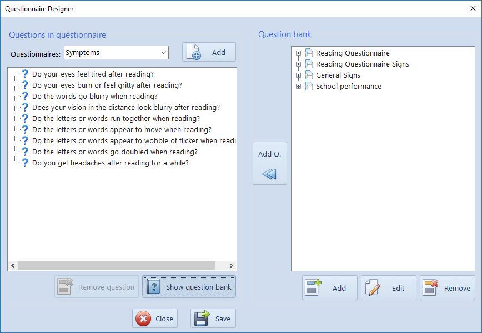Select the School performance label in question bank
The image size is (482, 333).
(x=348, y=87)
